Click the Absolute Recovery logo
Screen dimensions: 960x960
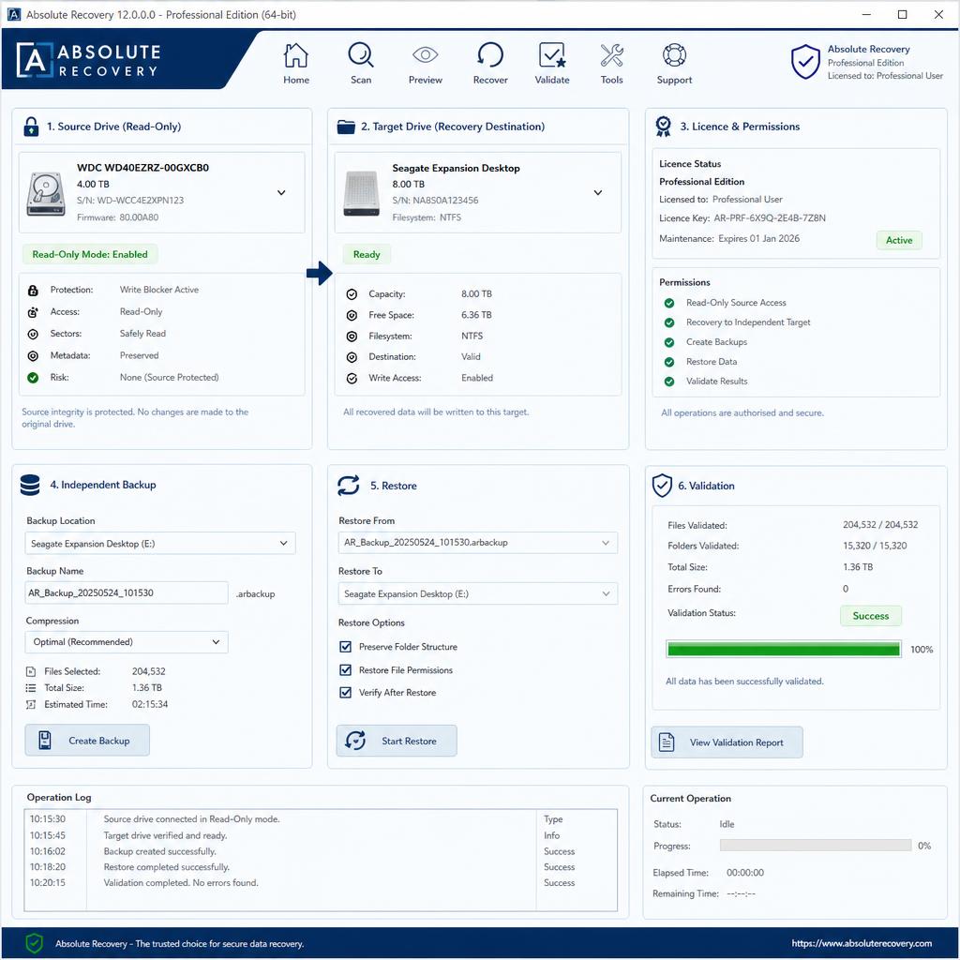[89, 61]
